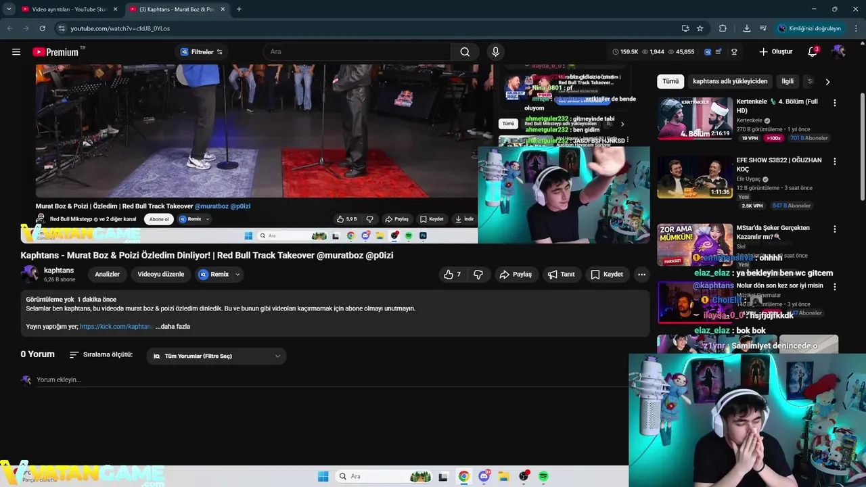This screenshot has height=487, width=866.
Task: Open kaphtans channel name link
Action: (x=59, y=271)
